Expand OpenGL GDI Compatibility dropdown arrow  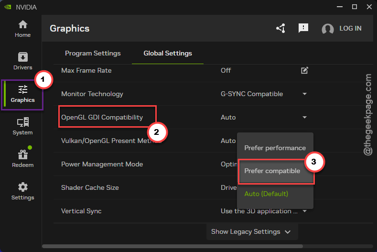(305, 117)
